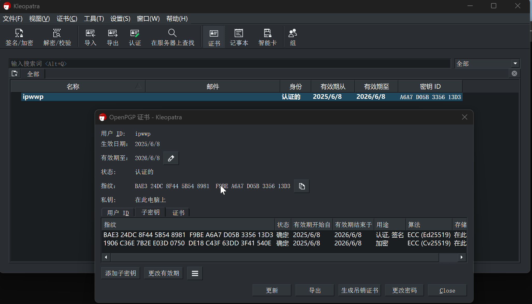Open the 解密/校验 toolbar tool
Image resolution: width=532 pixels, height=304 pixels.
pos(57,37)
